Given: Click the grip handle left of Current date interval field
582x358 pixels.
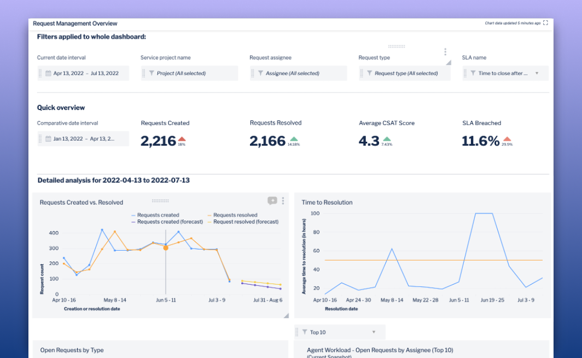Looking at the screenshot, I should coord(40,73).
